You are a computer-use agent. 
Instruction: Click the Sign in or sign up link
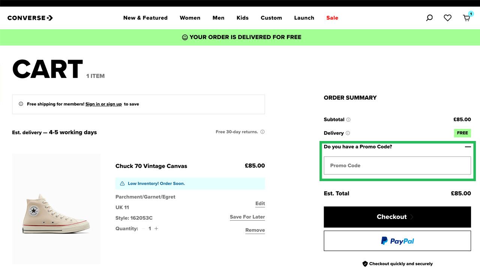103,104
